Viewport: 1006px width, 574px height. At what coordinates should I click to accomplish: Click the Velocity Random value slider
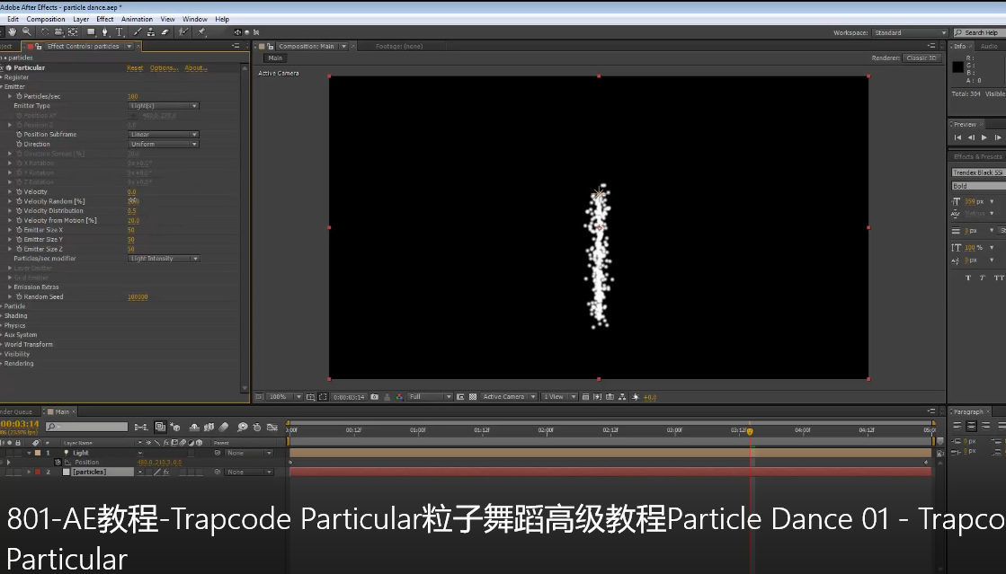point(133,201)
